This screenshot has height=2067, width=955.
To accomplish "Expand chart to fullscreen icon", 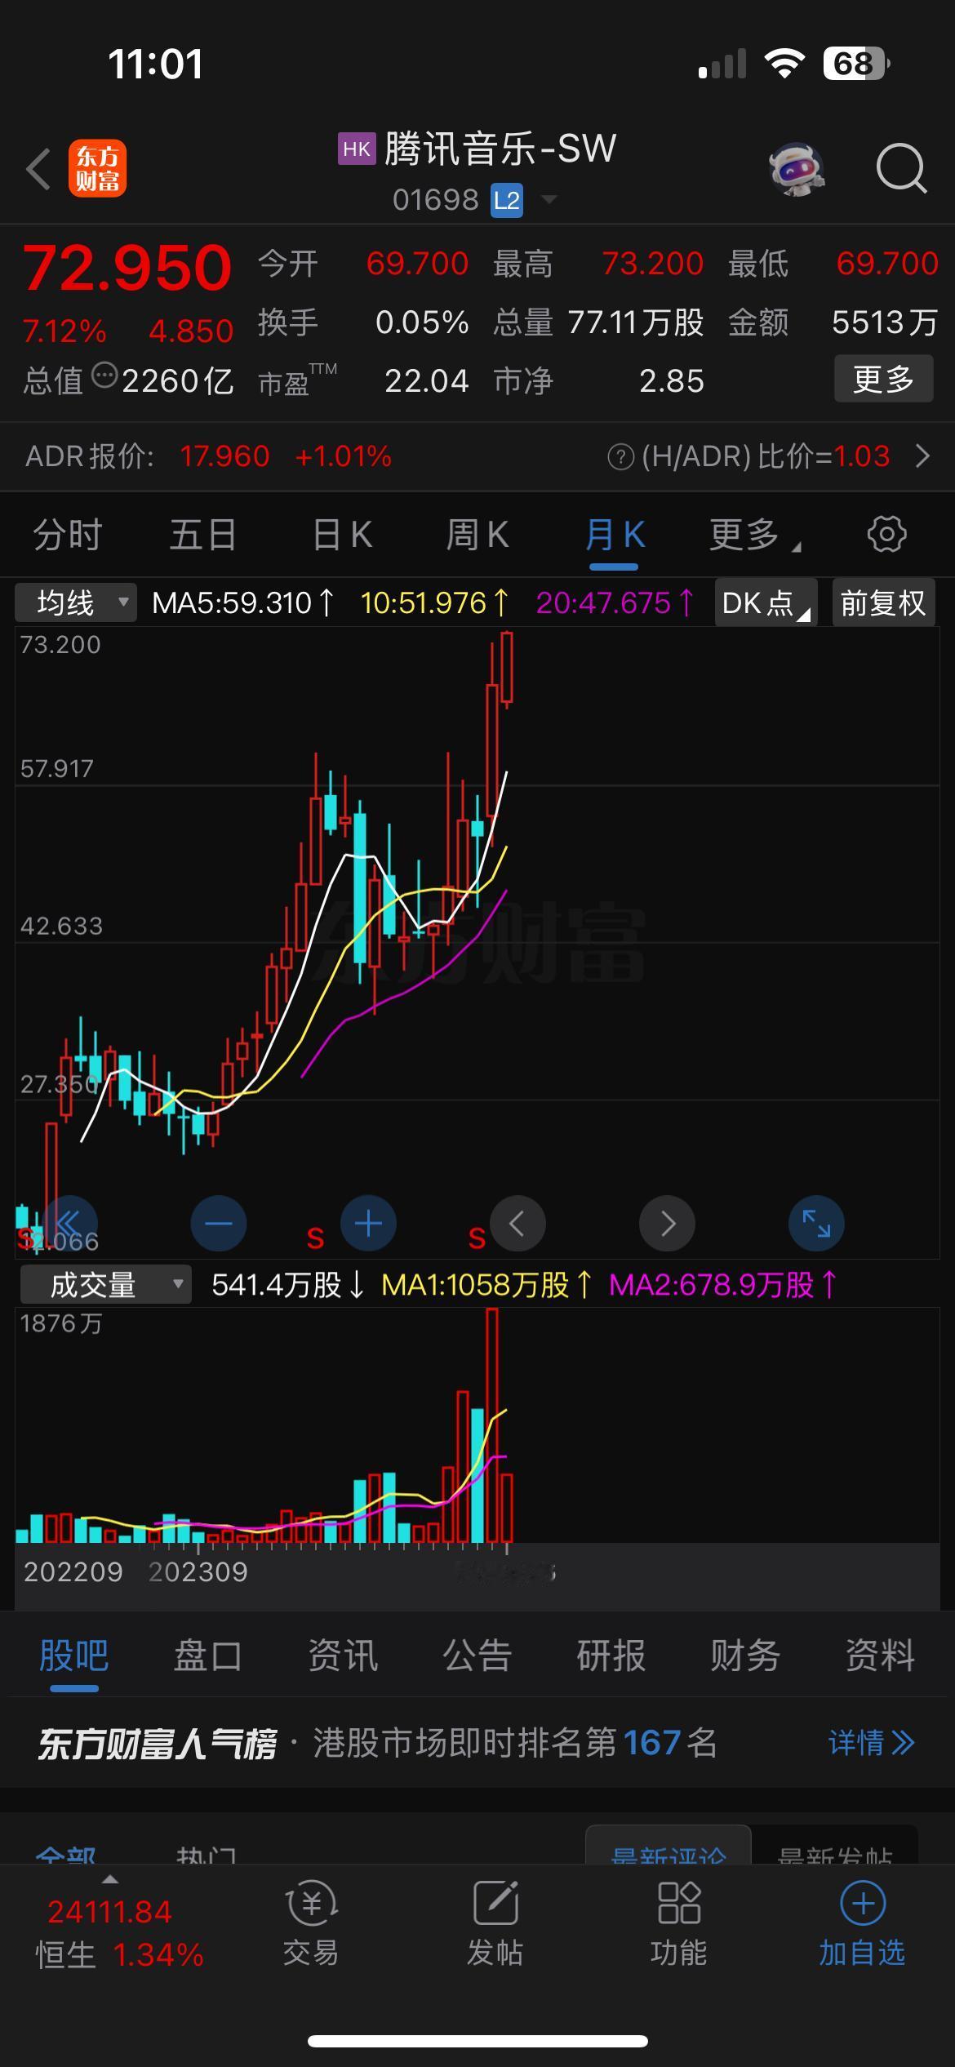I will point(816,1224).
